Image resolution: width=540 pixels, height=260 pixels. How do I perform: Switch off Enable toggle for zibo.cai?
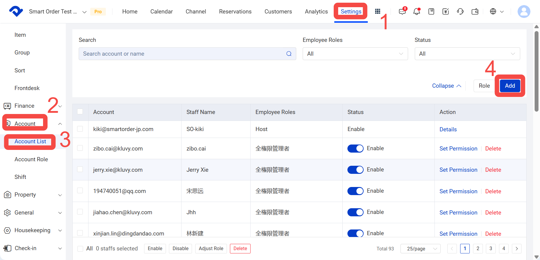(x=355, y=148)
